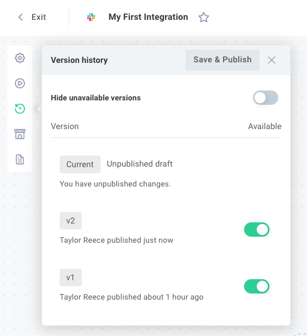The width and height of the screenshot is (307, 336).
Task: Toggle Hide unavailable versions switch
Action: [266, 98]
